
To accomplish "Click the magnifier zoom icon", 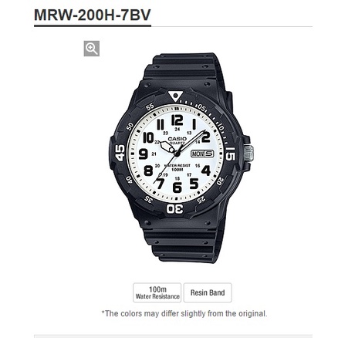I will tap(92, 49).
